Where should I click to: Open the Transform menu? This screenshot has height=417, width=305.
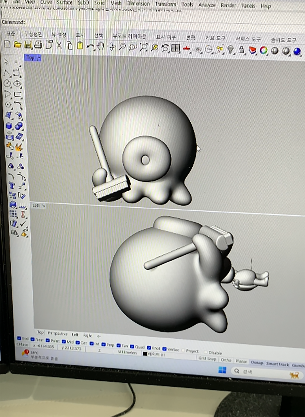(165, 4)
